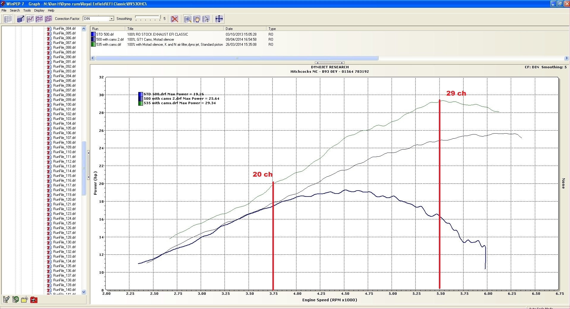This screenshot has height=309, width=570.
Task: Click run list horizontal scroll right arrow
Action: click(x=566, y=58)
